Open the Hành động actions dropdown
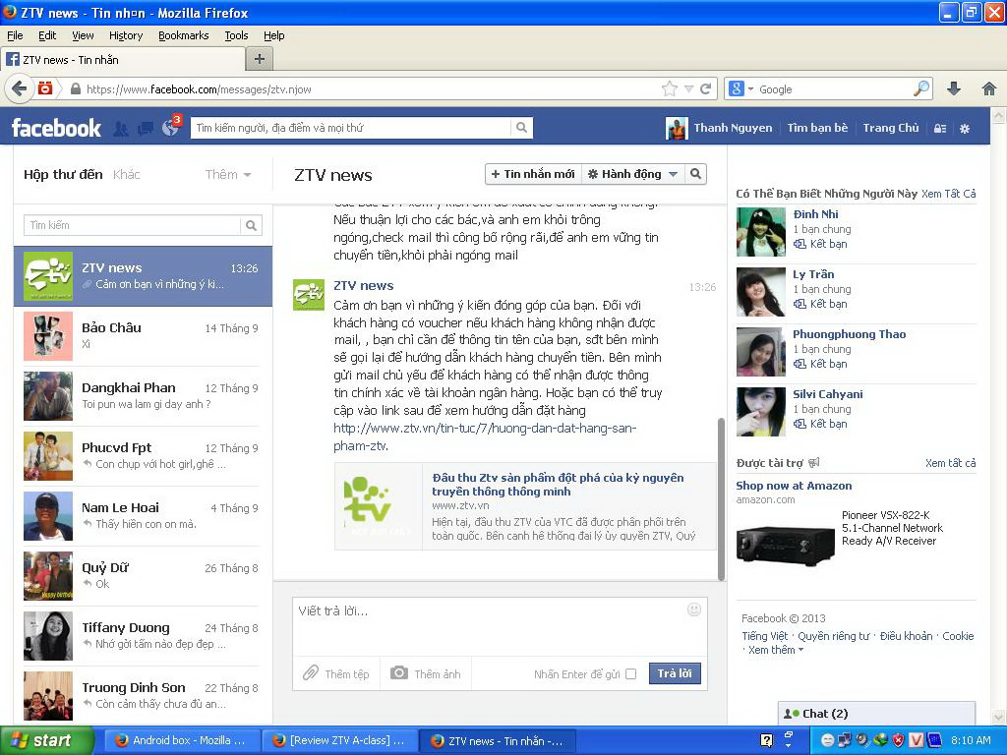The height and width of the screenshot is (755, 1007). (632, 174)
